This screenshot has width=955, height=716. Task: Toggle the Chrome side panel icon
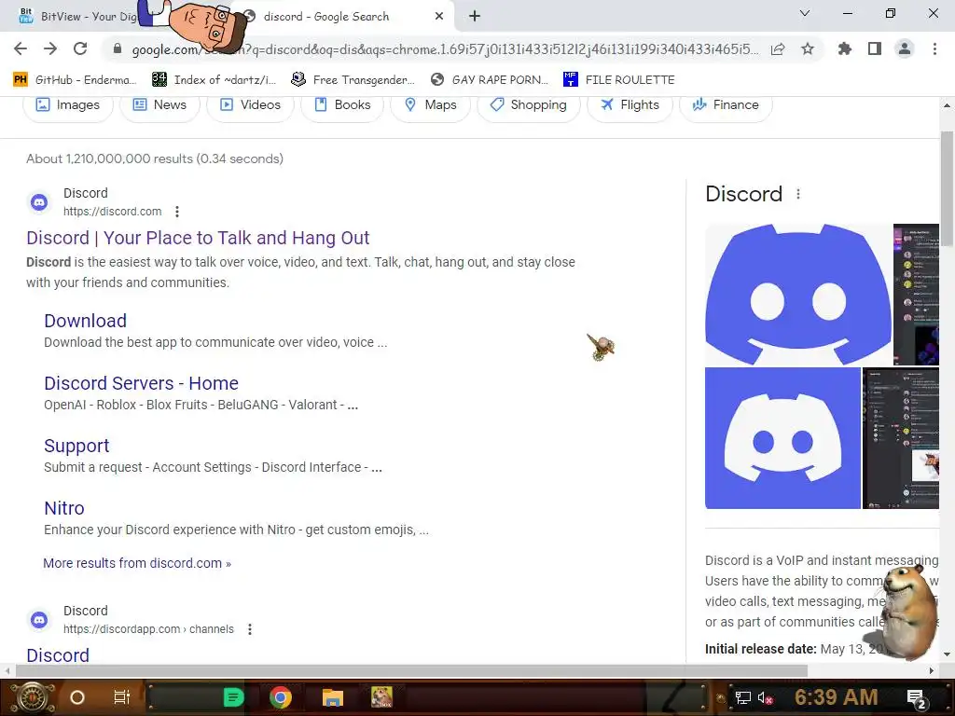click(875, 48)
